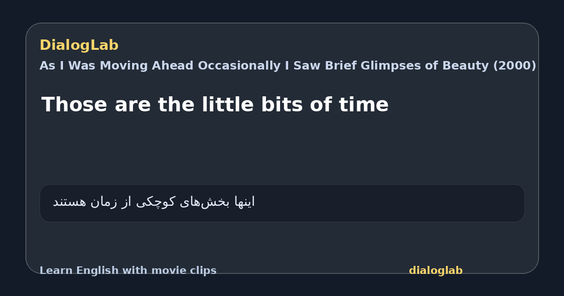The image size is (564, 296).
Task: Click "Learn English with movie clips" tagline
Action: tap(128, 271)
